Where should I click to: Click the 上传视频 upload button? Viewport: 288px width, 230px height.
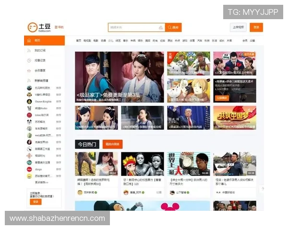tap(238, 27)
